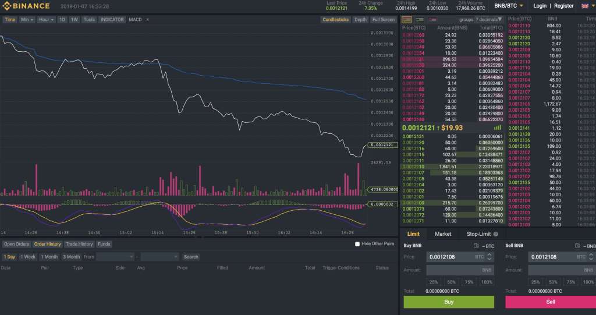The width and height of the screenshot is (596, 315).
Task: Click the Login link
Action: click(x=540, y=6)
